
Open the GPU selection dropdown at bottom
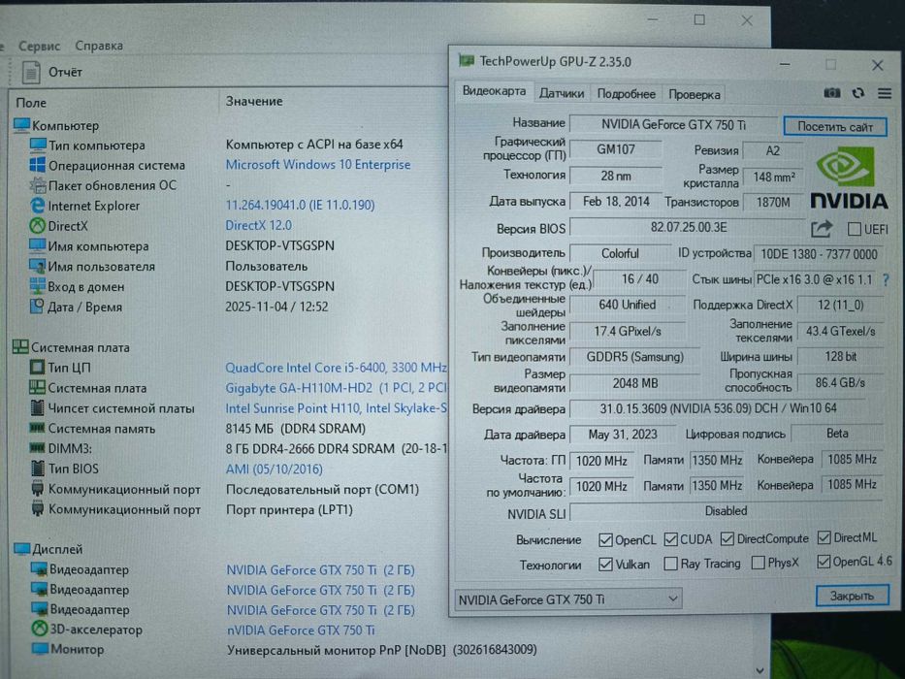(x=568, y=599)
